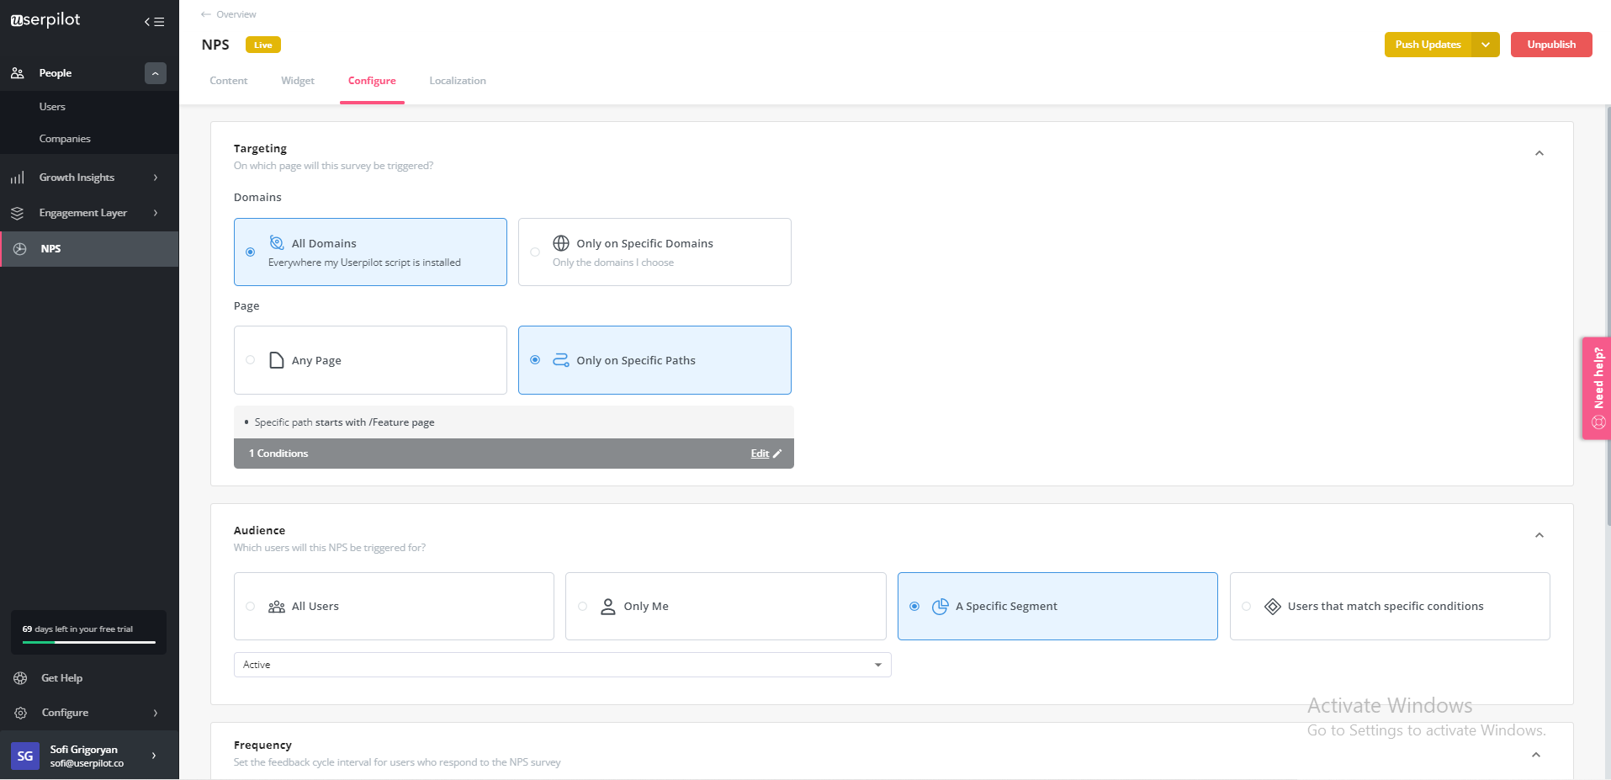The height and width of the screenshot is (780, 1611).
Task: Select the All Users audience option
Action: [250, 606]
